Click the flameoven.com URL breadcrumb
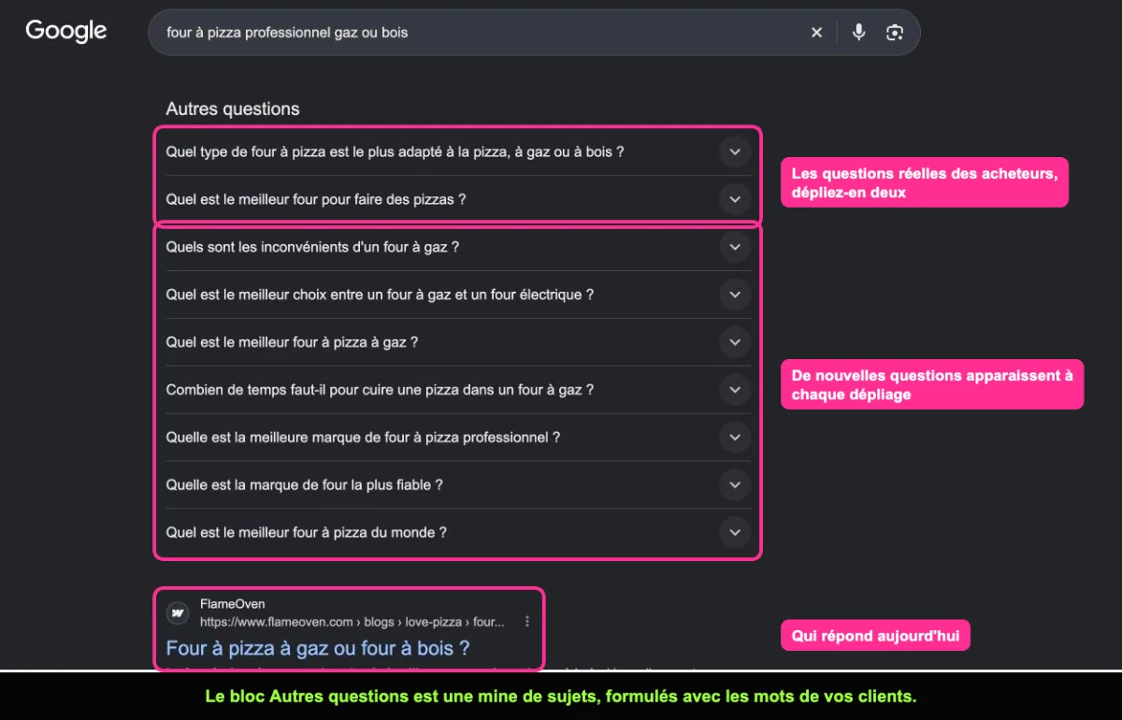Screen dimensions: 1122x720 click(352, 622)
